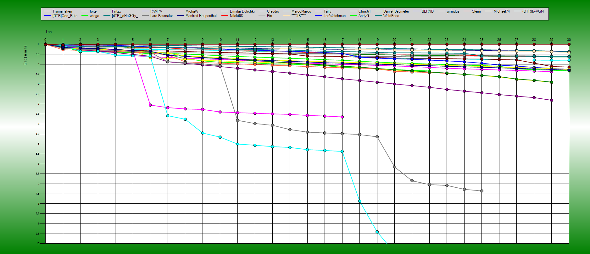Screen dimensions: 590x254
Task: Select Trumanaken legend entry
Action: (58, 11)
